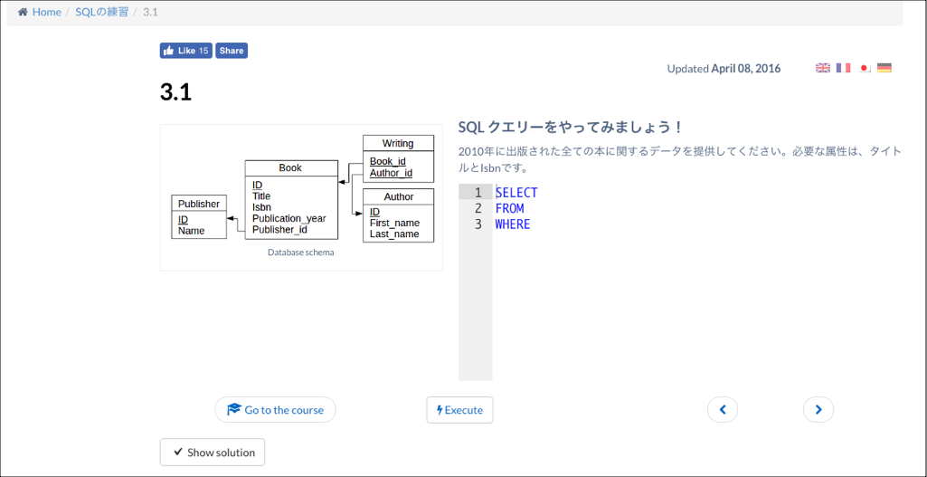
Task: Click the Facebook Like button
Action: [x=185, y=51]
